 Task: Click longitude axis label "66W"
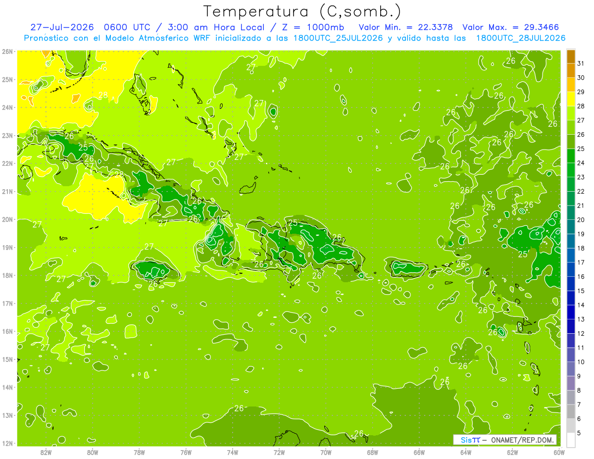click(419, 452)
